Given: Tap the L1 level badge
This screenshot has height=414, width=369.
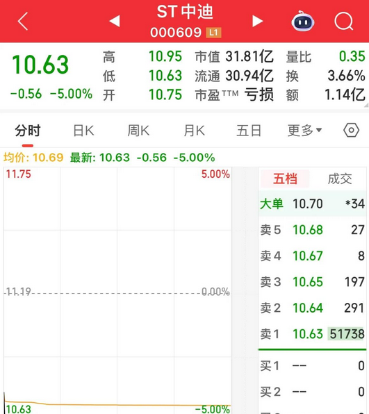Looking at the screenshot, I should [214, 33].
